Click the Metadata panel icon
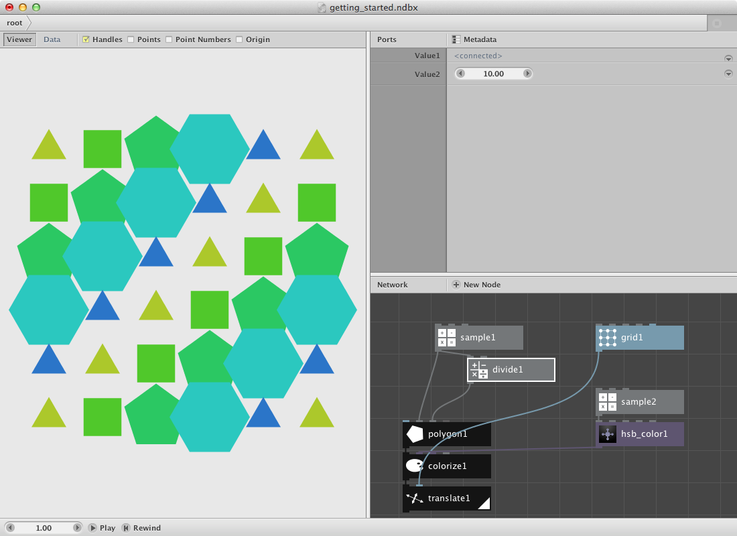Screen dimensions: 737x536 point(457,39)
